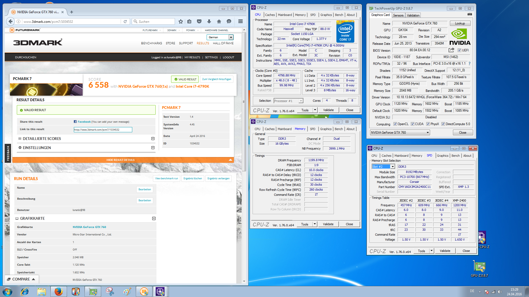Viewport: 529px width, 297px height.
Task: Open the Firefox bookmarks list icon
Action: pyautogui.click(x=189, y=21)
